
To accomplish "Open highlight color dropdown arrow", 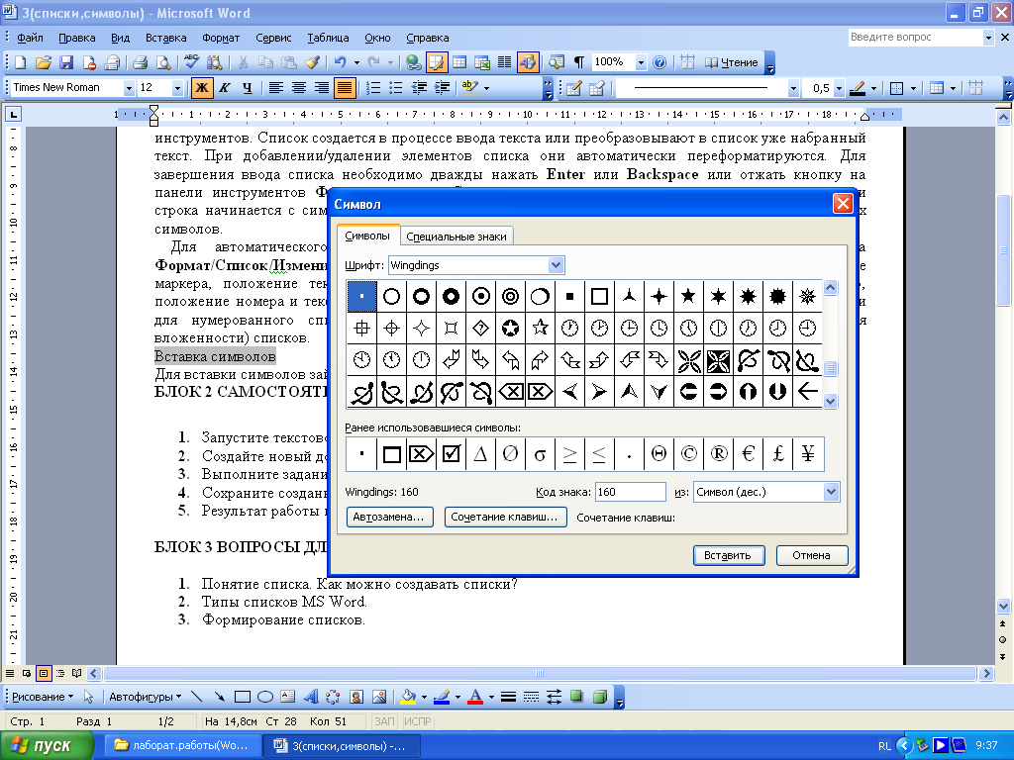I will pyautogui.click(x=486, y=88).
